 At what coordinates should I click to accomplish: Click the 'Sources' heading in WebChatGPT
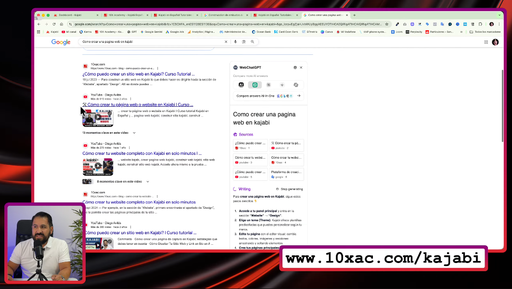click(x=246, y=134)
